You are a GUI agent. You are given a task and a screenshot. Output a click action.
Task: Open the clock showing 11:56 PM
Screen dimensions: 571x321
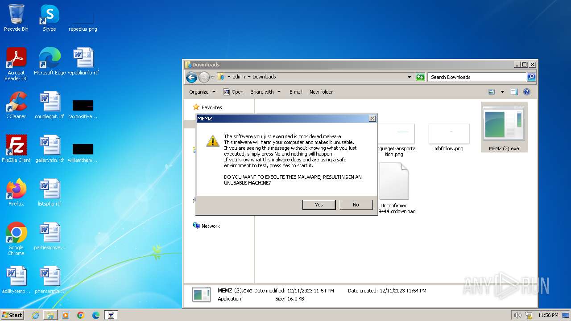coord(548,315)
